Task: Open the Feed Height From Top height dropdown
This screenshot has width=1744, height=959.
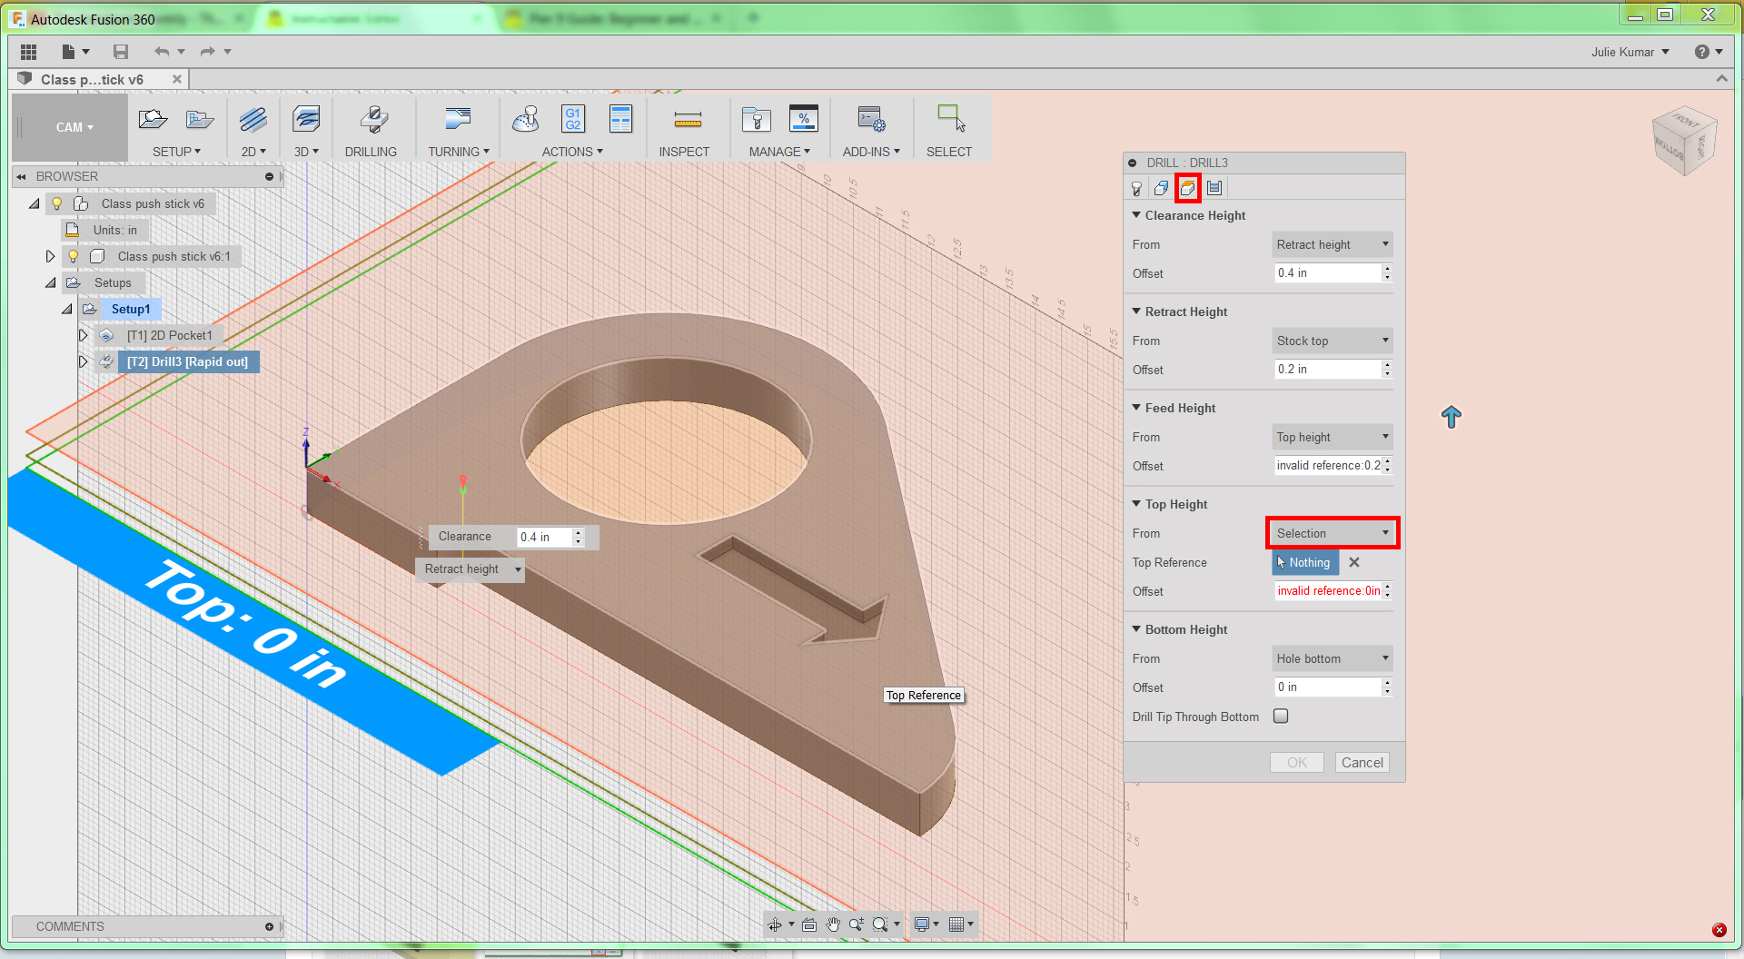Action: 1332,437
